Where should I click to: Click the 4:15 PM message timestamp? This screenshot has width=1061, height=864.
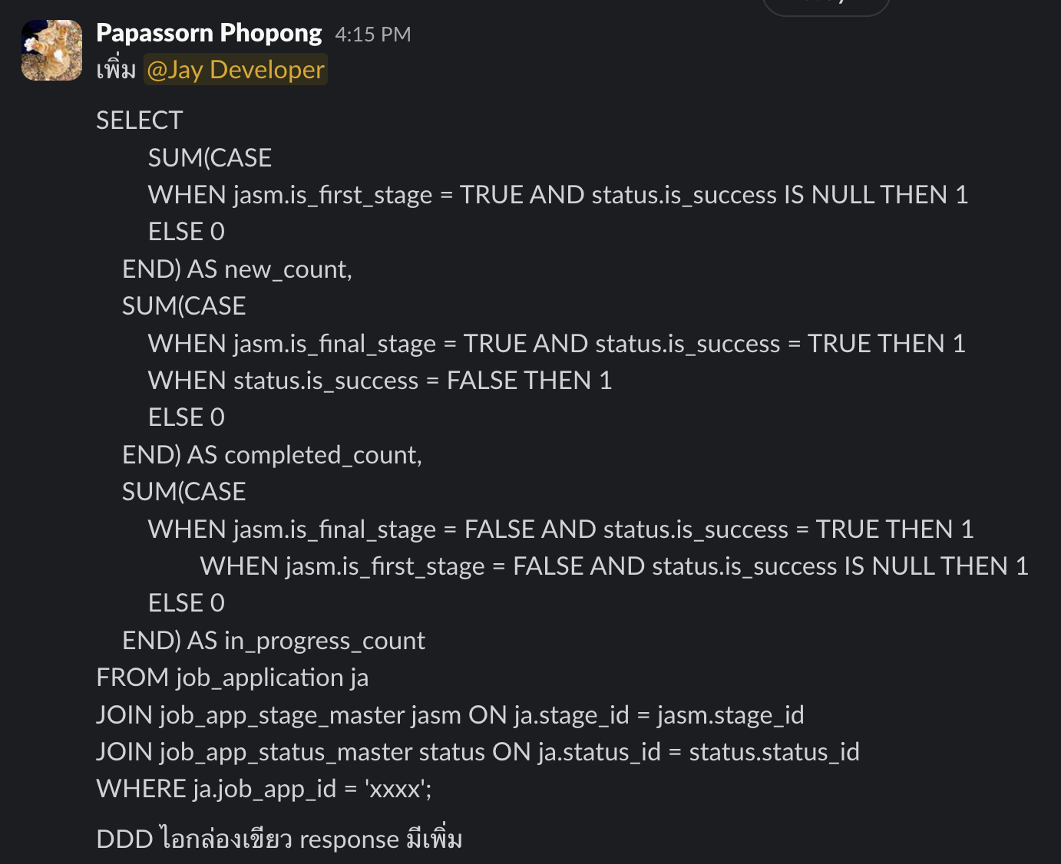pyautogui.click(x=372, y=35)
